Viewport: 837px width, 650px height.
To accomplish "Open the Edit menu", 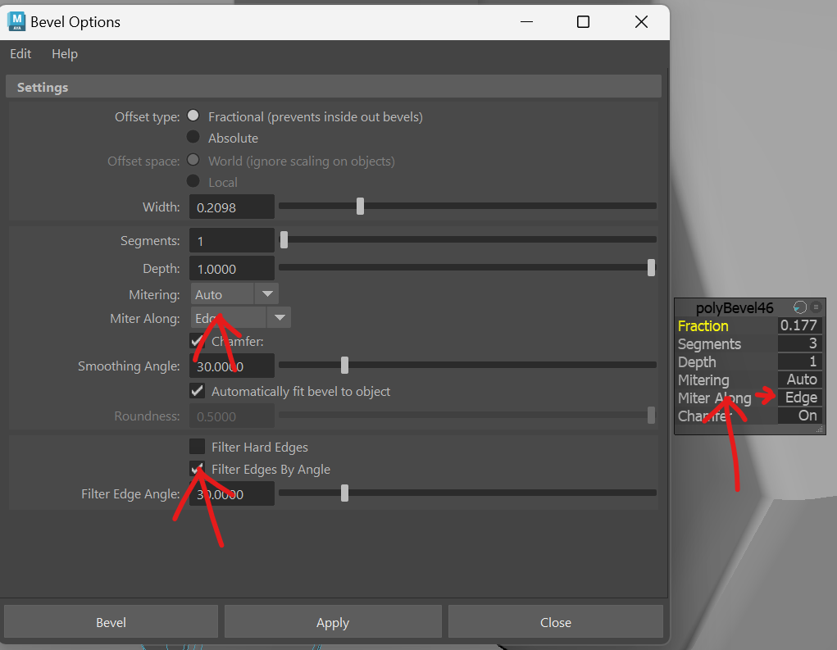I will pyautogui.click(x=20, y=54).
